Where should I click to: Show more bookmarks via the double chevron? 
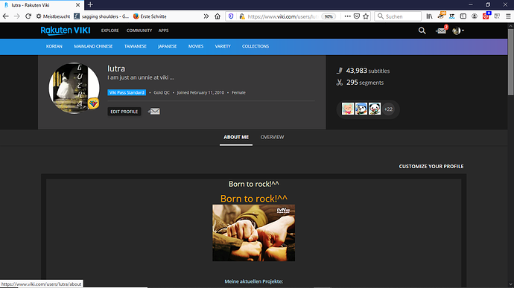206,16
